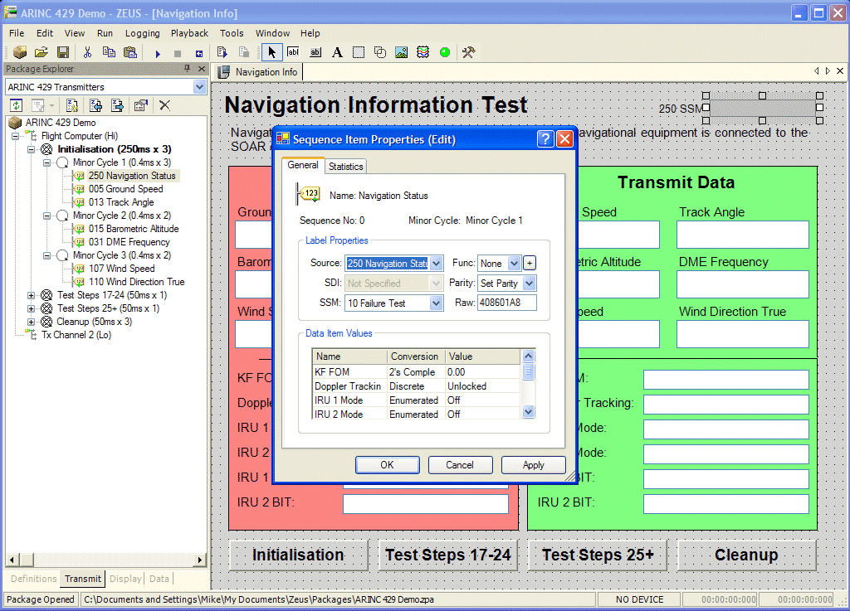
Task: Switch to the Display tab at panel bottom
Action: [125, 579]
